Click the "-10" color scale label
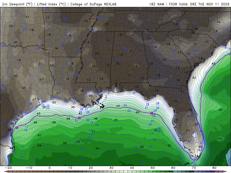 (x=29, y=168)
